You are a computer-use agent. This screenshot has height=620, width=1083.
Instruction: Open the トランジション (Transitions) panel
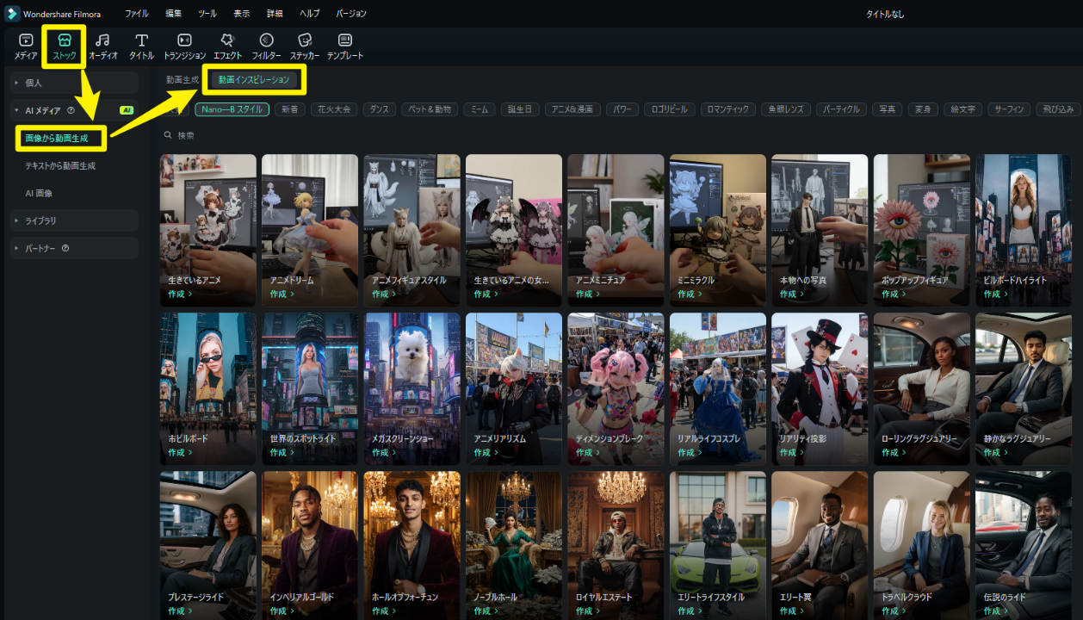coord(184,46)
